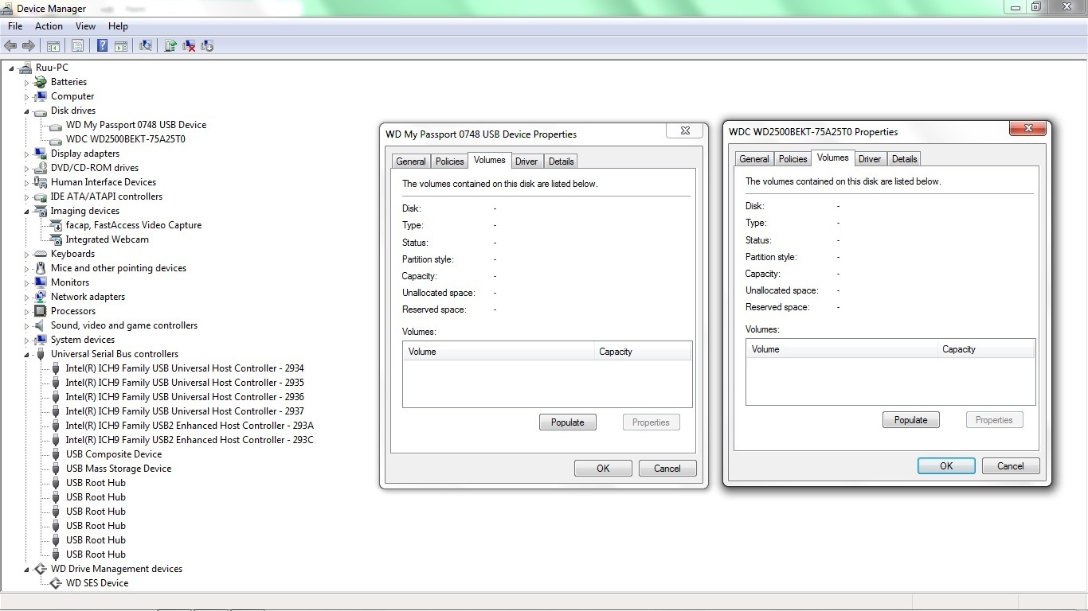Select Intel ICH9 USB2 Enhanced Host Controller - 293C

click(x=190, y=440)
